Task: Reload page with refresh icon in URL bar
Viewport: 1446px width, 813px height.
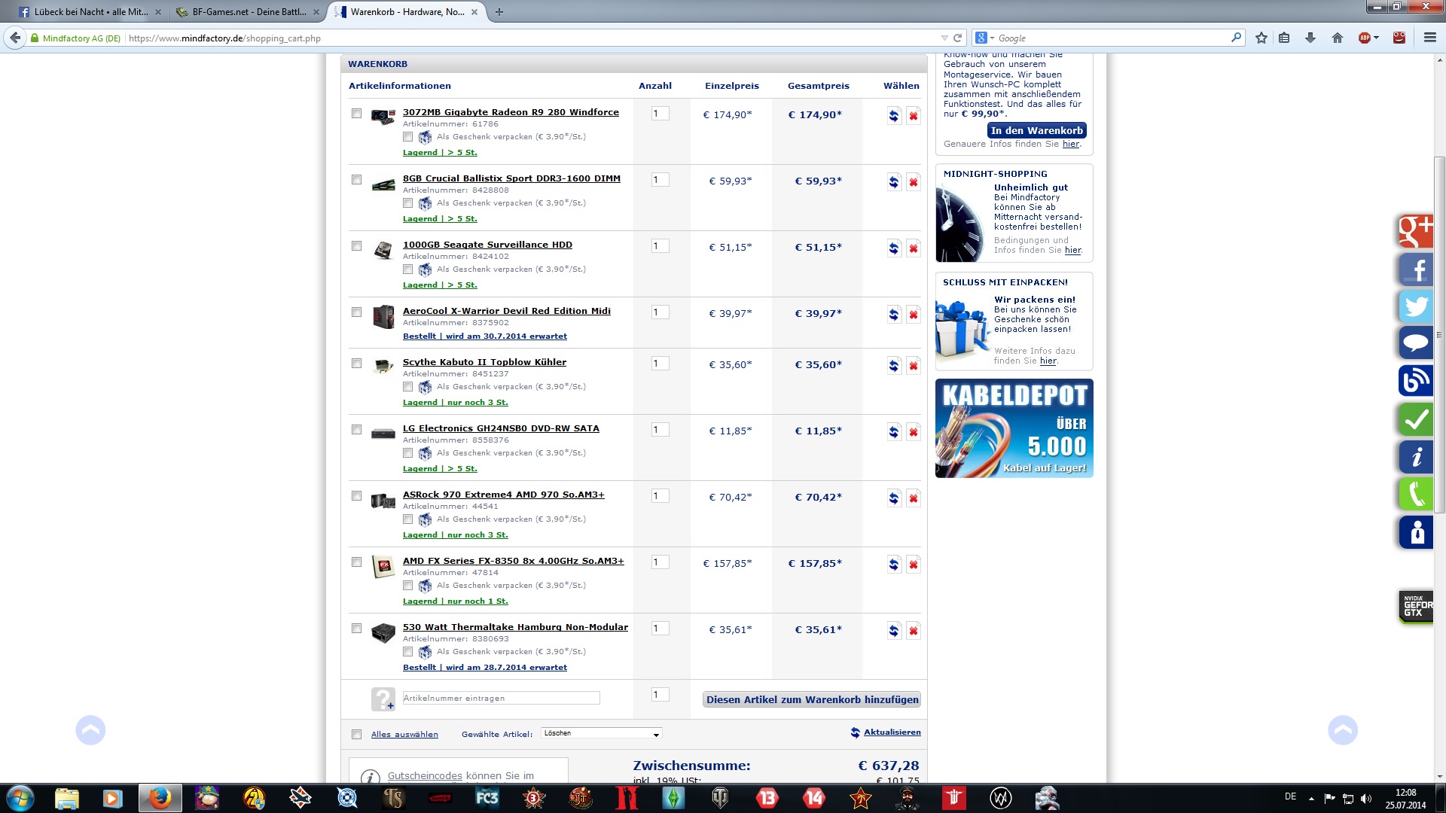Action: pos(958,38)
